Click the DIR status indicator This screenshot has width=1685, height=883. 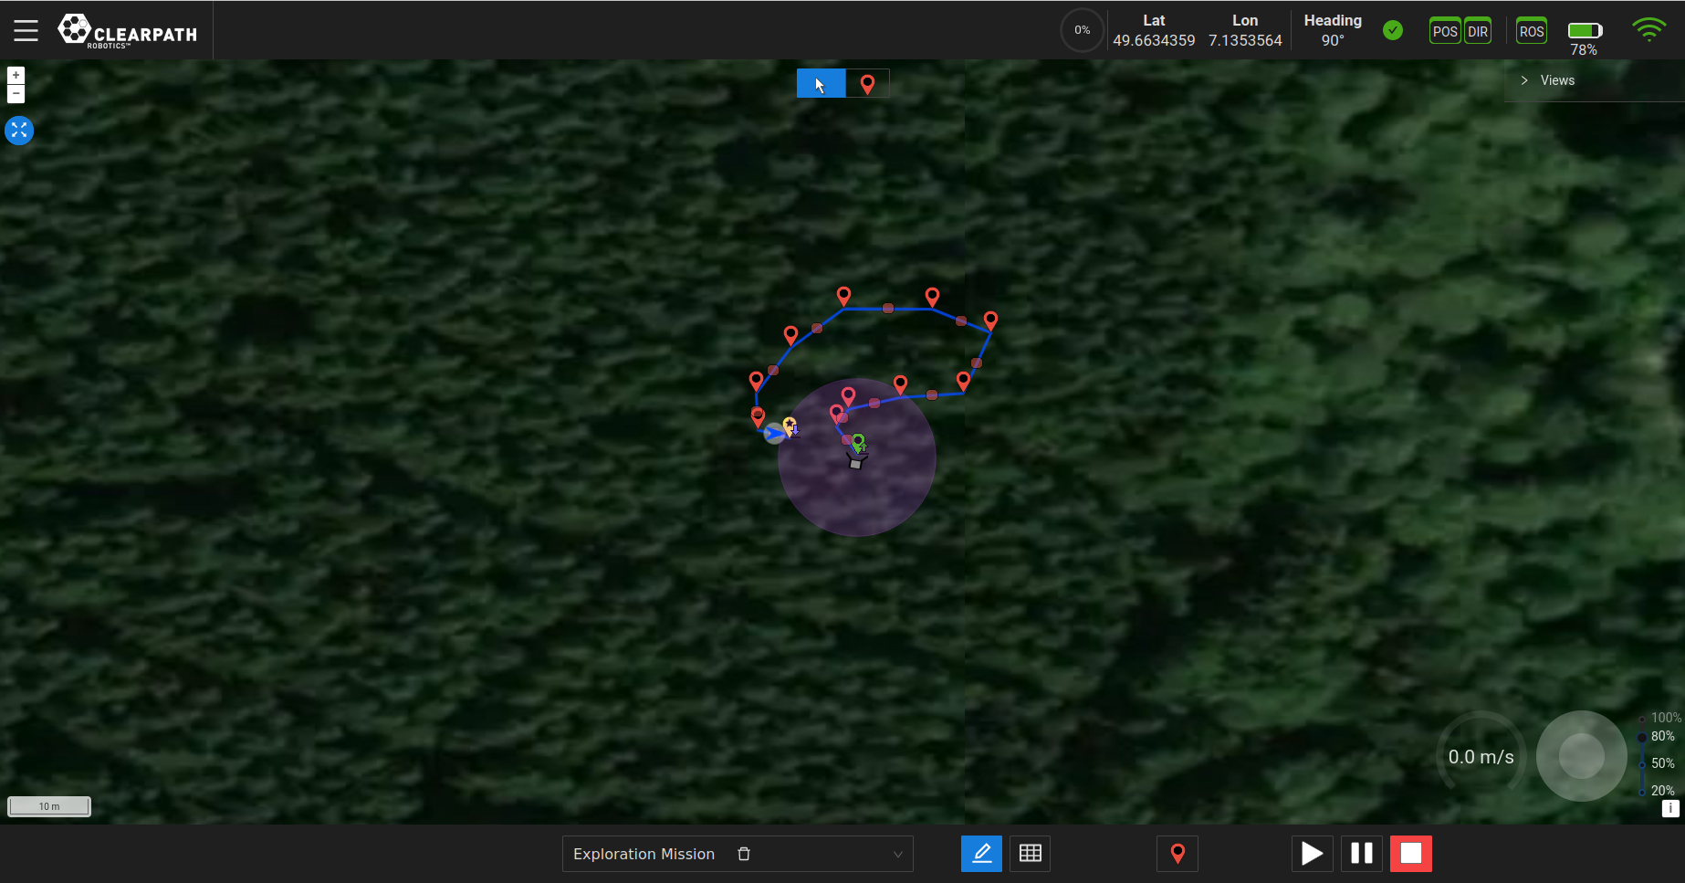coord(1478,31)
